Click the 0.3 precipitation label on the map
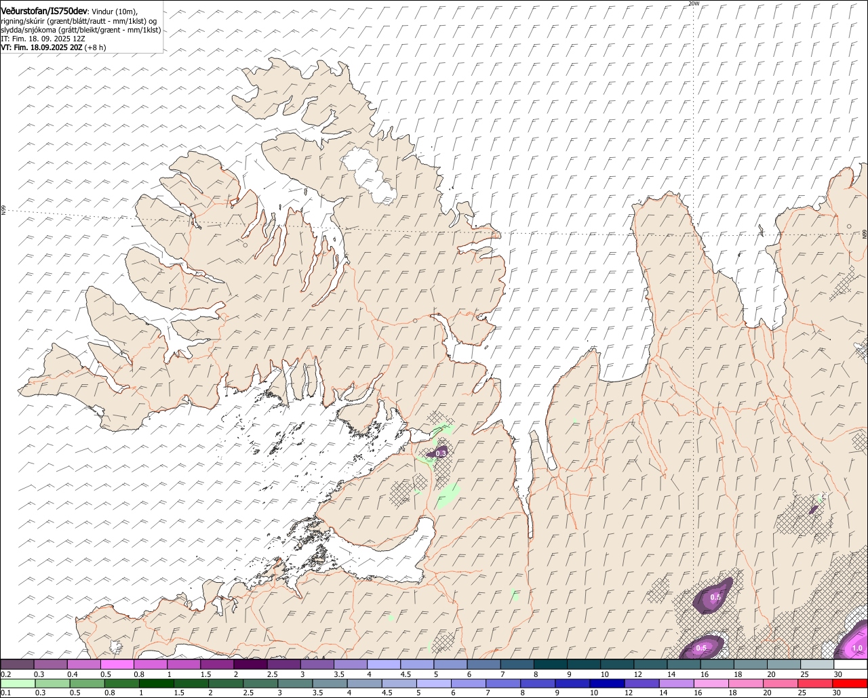868x698 pixels. coord(441,453)
